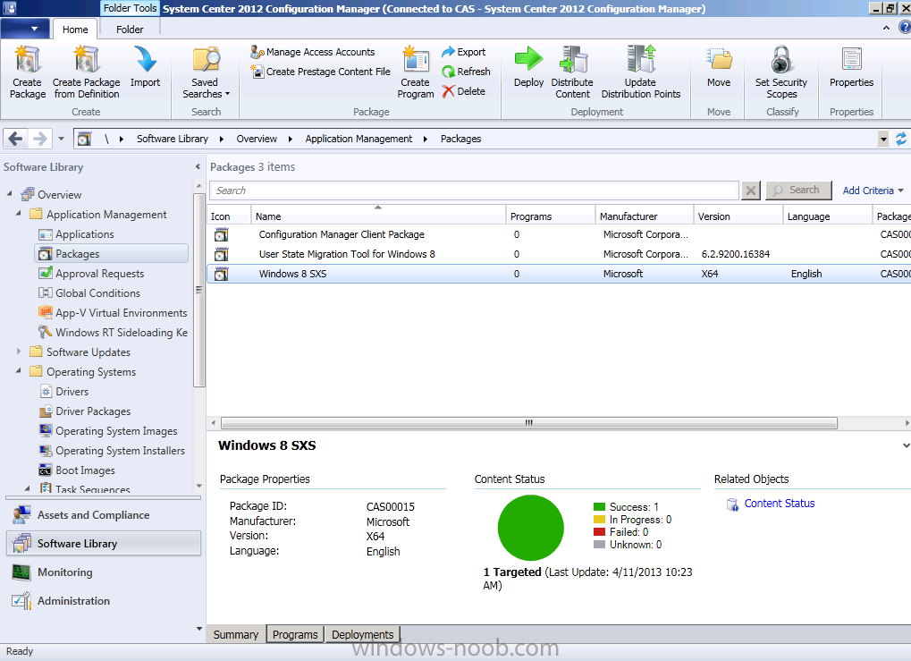Viewport: 911px width, 661px height.
Task: Click the horizontal scrollbar of the package list
Action: coord(528,423)
